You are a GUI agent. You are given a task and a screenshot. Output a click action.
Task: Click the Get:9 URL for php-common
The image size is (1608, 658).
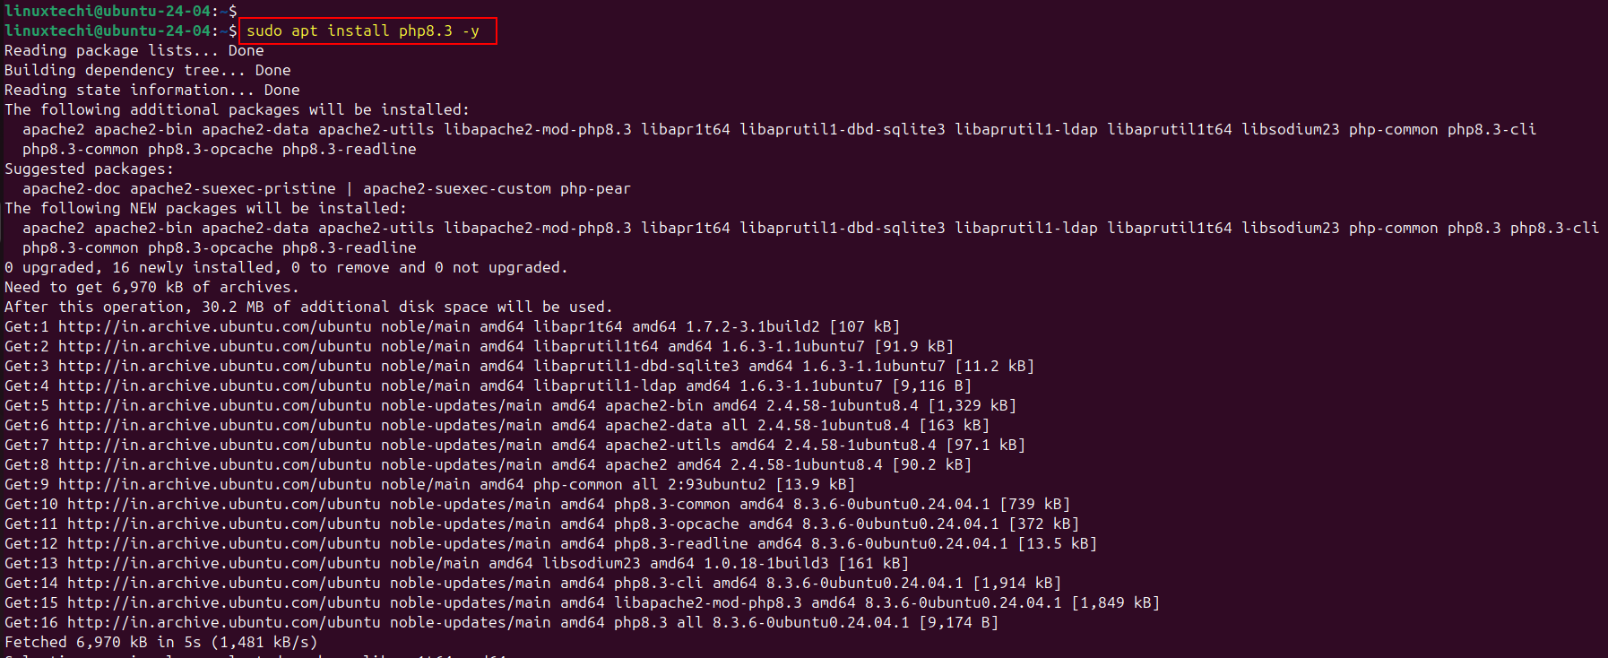(215, 484)
